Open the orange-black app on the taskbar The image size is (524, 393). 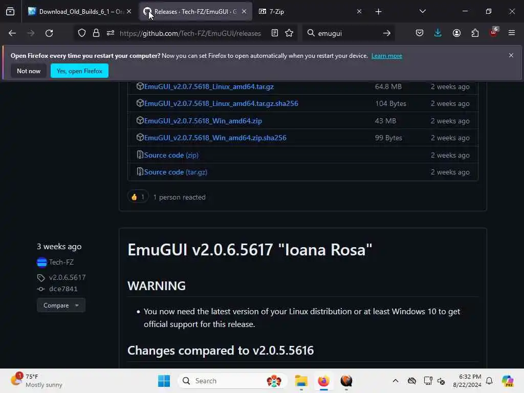pos(346,381)
